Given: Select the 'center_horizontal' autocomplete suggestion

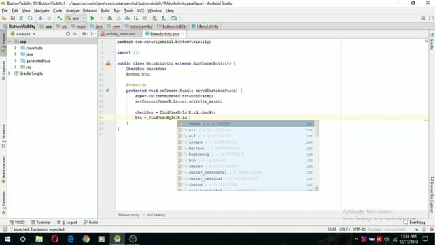Looking at the screenshot, I should tap(246, 172).
